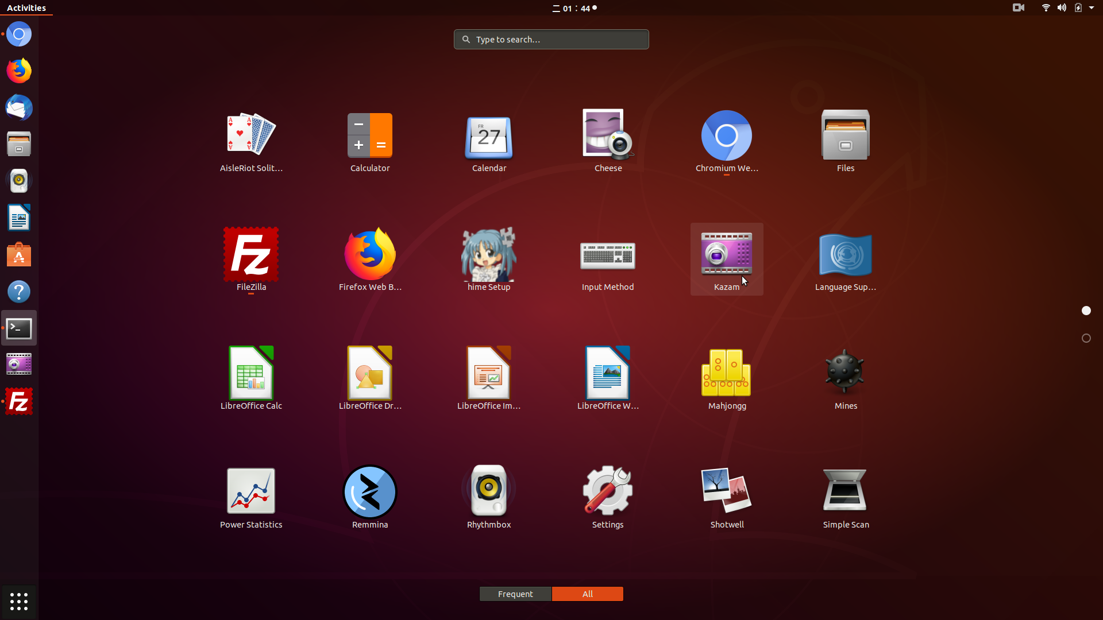Go to first app page indicator

pos(1086,311)
